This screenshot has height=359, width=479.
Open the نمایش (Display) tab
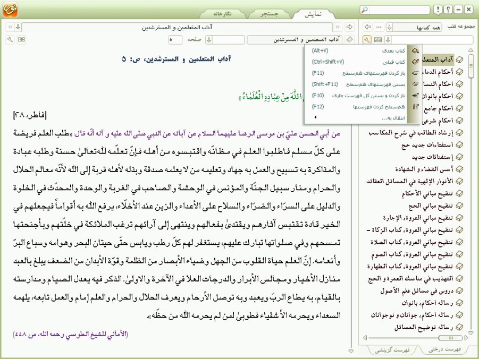click(x=313, y=14)
